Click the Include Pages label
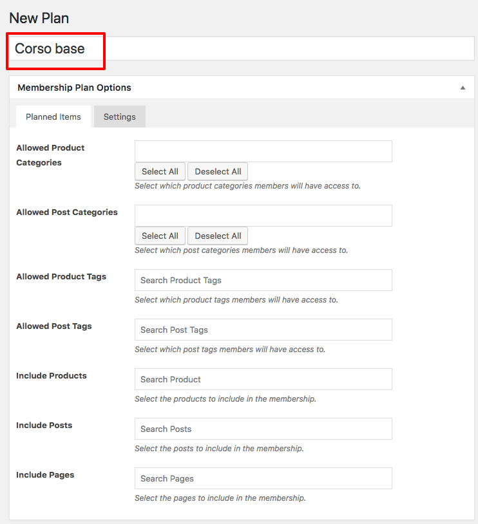Viewport: 478px width, 524px height. tap(45, 475)
